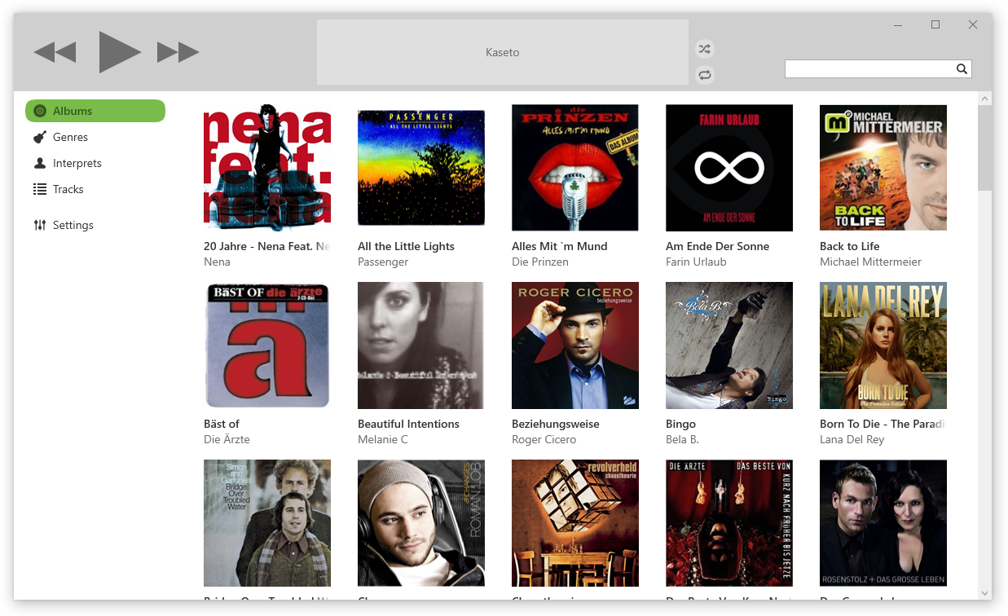This screenshot has width=1008, height=616.
Task: Open the Revolverheld Chaostheorie cover
Action: pos(575,523)
